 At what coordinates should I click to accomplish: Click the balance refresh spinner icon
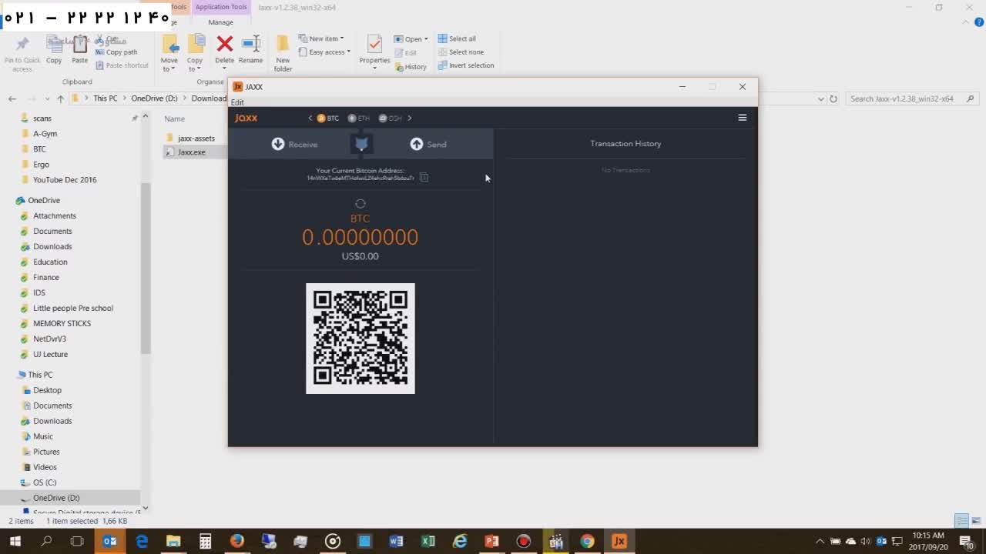tap(360, 204)
